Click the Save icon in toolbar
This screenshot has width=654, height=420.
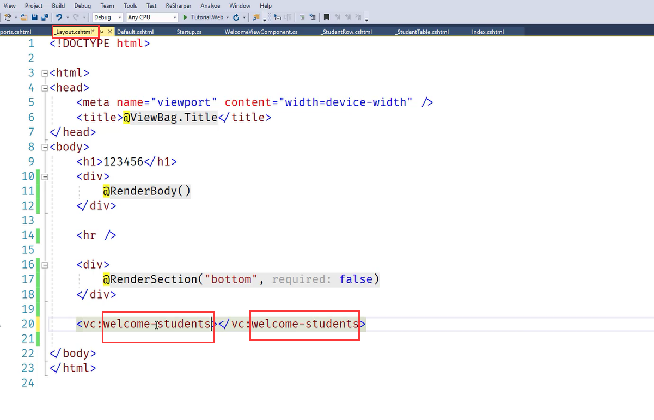34,17
